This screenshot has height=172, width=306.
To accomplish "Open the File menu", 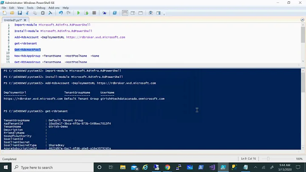I will tap(4, 8).
